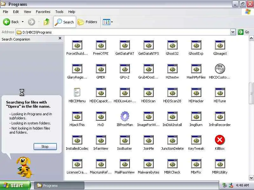Select the GetDataNTFS icon
Viewport: 254px width, 190px height.
click(149, 45)
